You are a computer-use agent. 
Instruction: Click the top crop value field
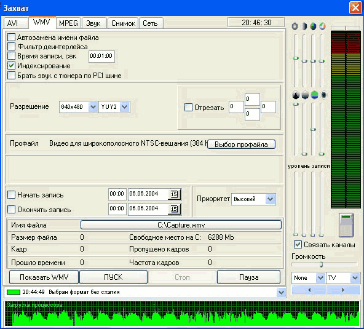pyautogui.click(x=252, y=100)
